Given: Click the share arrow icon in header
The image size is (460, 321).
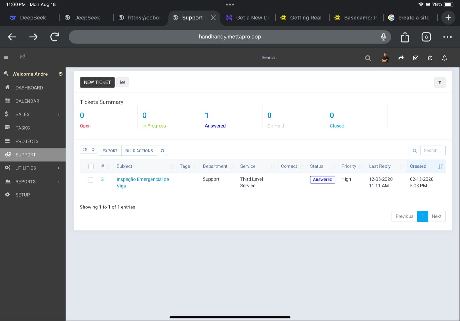Looking at the screenshot, I should (401, 58).
